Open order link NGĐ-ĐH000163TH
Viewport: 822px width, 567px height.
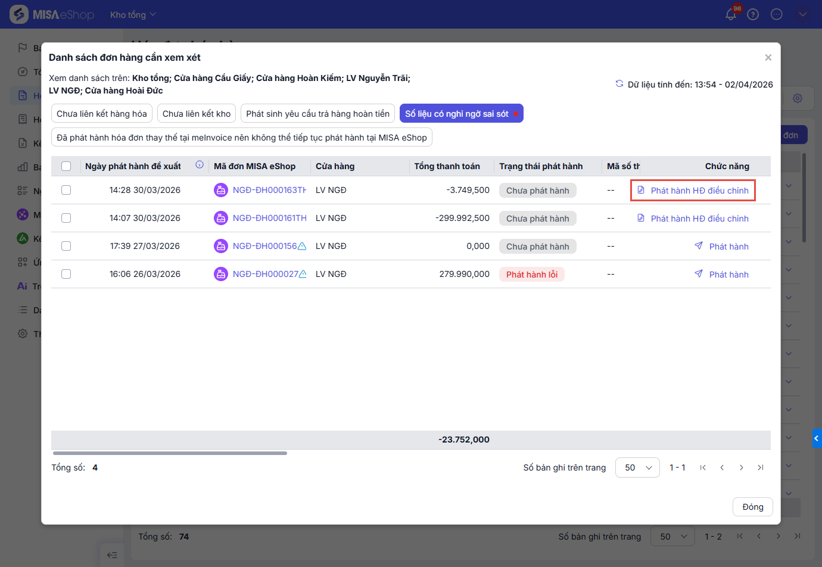point(269,190)
